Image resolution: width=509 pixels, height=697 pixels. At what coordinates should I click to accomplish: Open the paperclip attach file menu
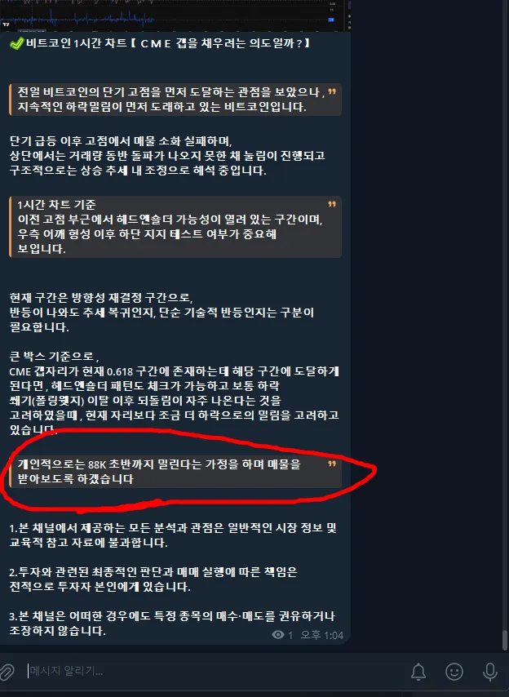[x=7, y=671]
